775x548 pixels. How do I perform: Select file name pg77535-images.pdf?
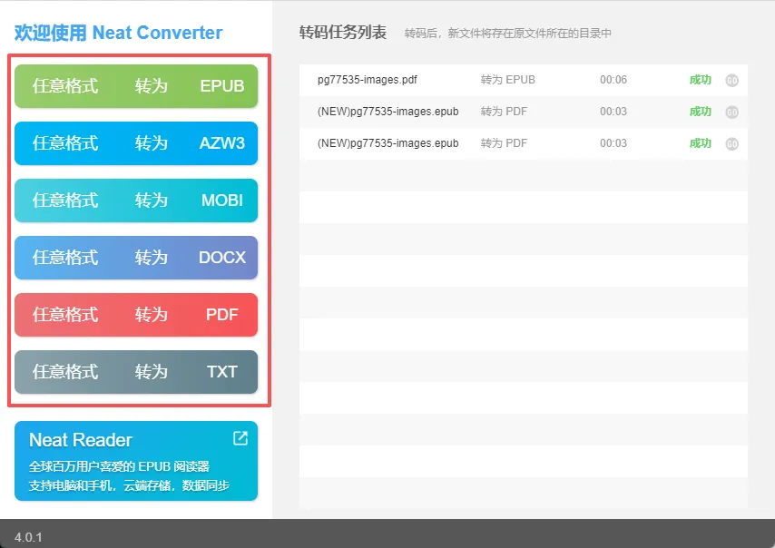[x=368, y=80]
